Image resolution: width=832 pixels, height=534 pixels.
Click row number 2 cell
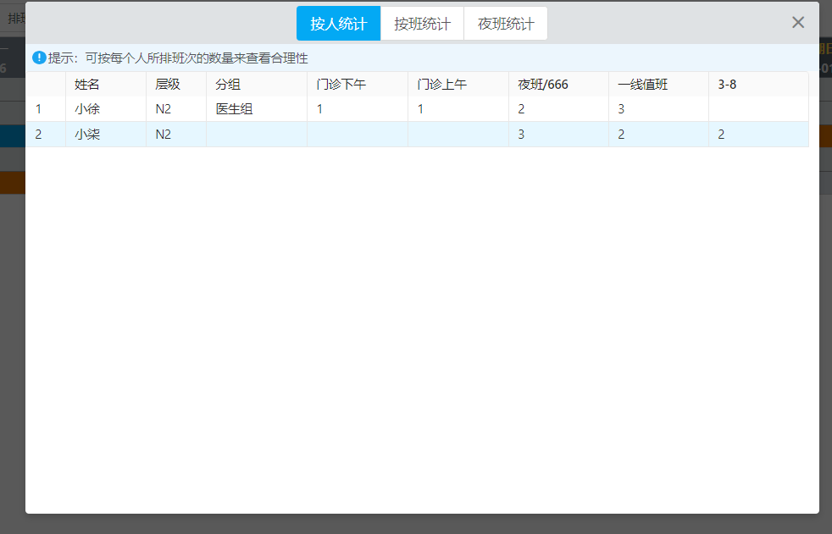(46, 134)
